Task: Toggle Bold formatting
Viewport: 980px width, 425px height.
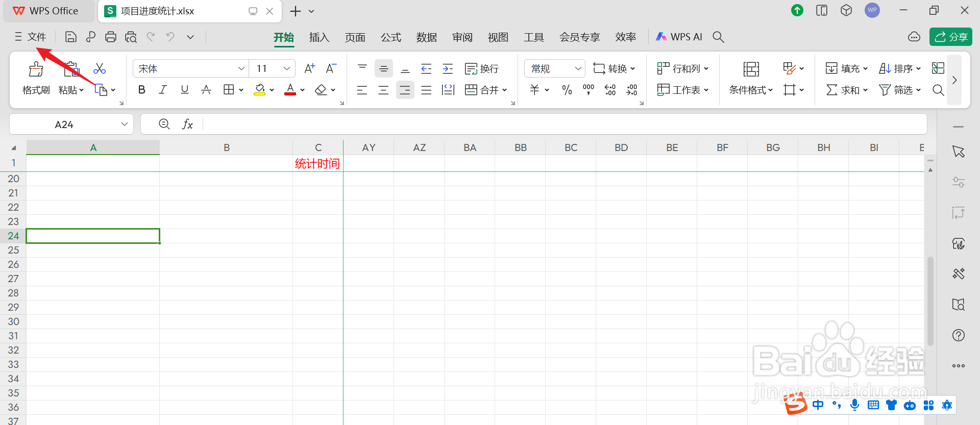Action: point(142,90)
